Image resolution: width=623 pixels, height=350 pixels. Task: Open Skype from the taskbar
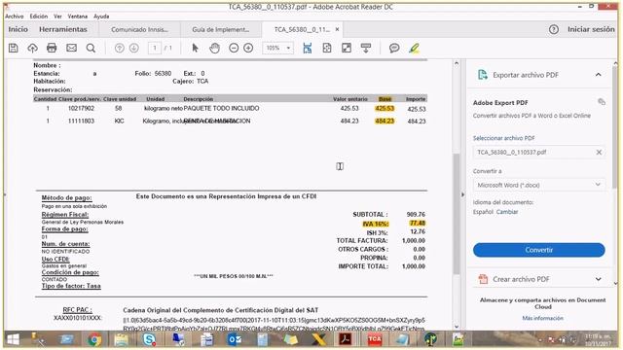[x=149, y=339]
